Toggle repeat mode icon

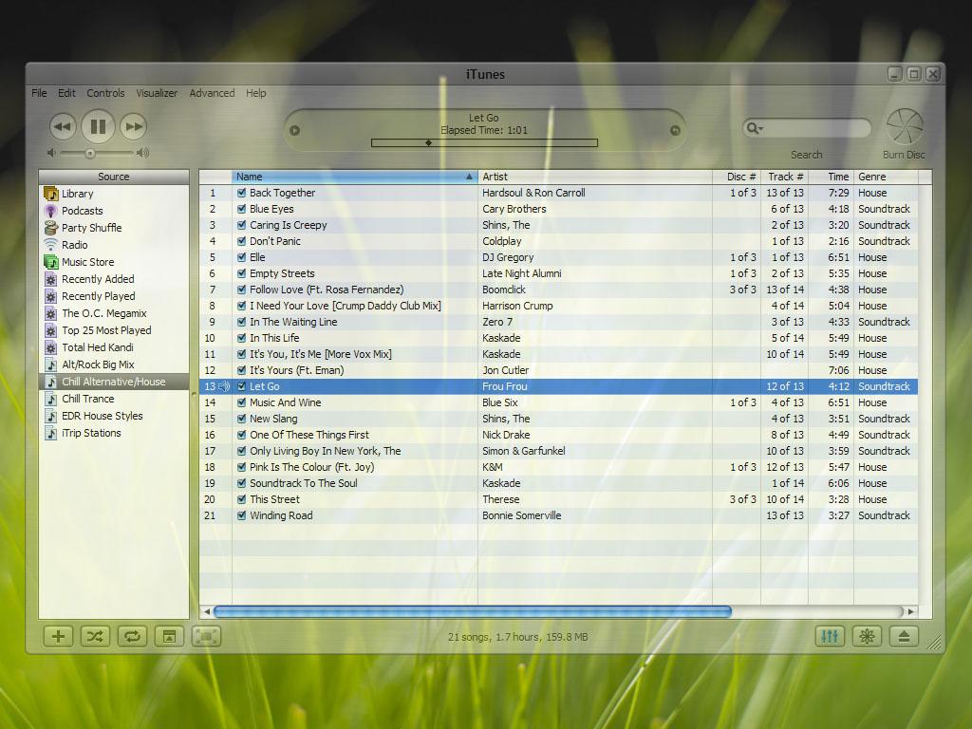[x=131, y=636]
